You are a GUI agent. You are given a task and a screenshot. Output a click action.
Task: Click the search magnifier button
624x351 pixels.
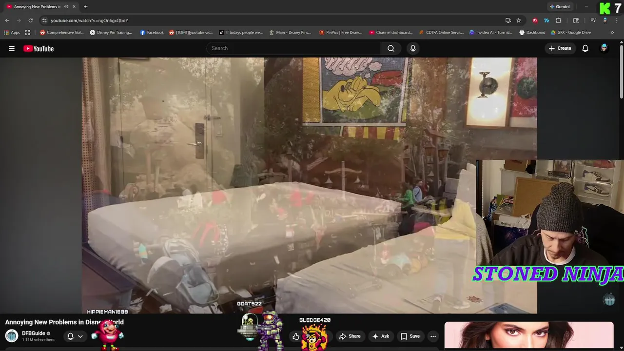pyautogui.click(x=390, y=48)
